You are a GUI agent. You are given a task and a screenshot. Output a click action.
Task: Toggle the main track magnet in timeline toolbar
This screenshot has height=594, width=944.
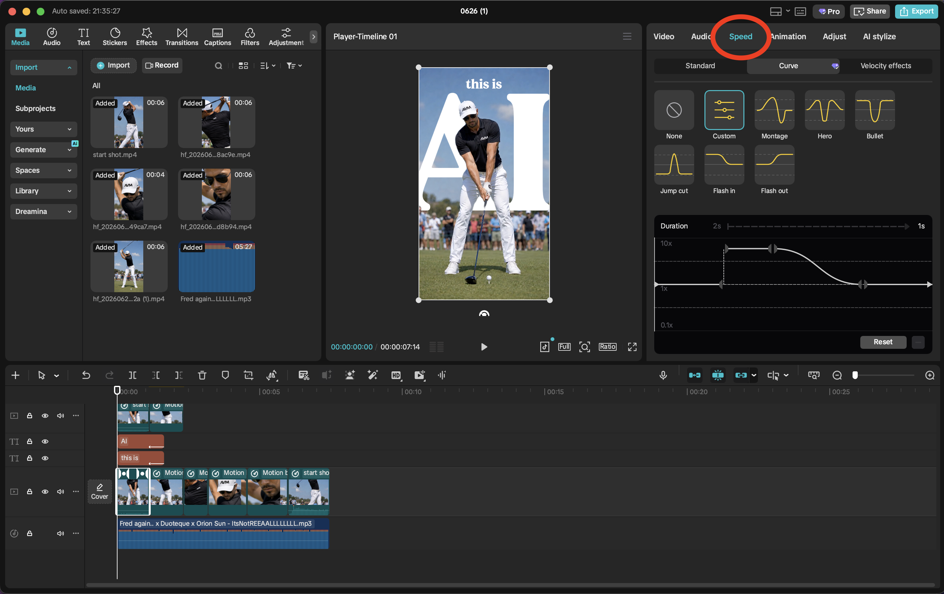[695, 376]
